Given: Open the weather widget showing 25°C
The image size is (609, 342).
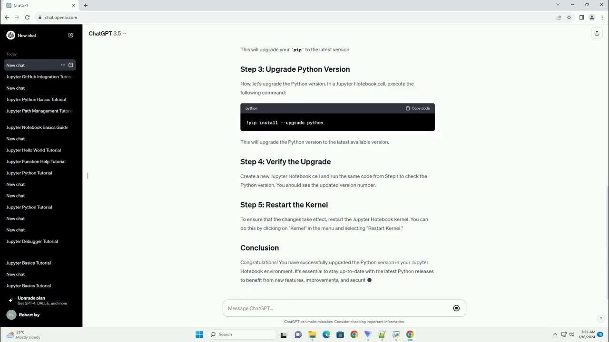Looking at the screenshot, I should (x=23, y=334).
